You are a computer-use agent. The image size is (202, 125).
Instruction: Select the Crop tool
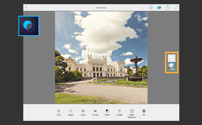pyautogui.click(x=59, y=112)
